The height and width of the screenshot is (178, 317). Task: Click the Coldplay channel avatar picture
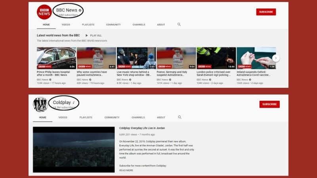coord(40,104)
